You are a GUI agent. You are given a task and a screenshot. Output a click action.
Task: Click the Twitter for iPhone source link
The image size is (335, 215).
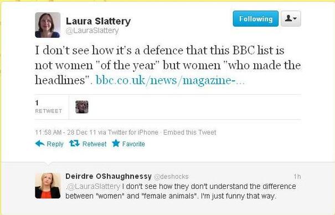coord(133,132)
